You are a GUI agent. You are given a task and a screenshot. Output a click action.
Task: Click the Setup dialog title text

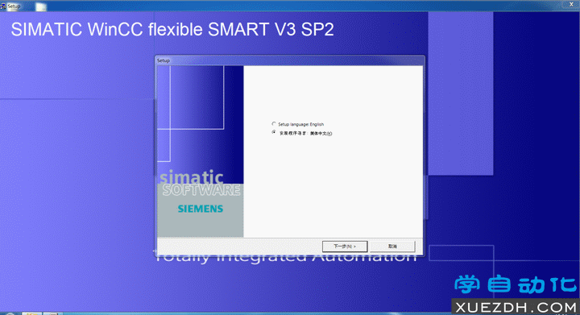pyautogui.click(x=163, y=60)
